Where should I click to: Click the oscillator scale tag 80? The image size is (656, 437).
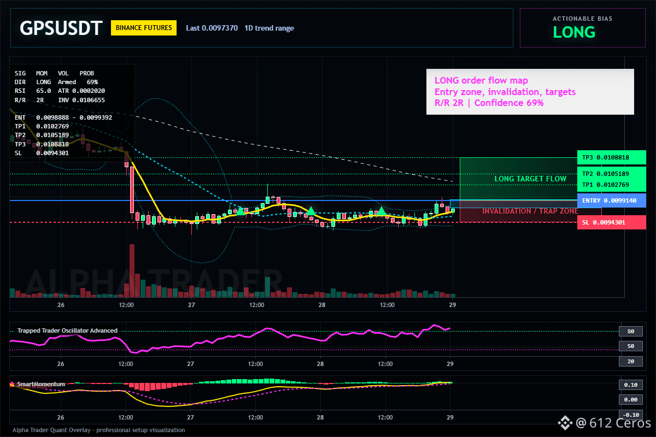[630, 331]
